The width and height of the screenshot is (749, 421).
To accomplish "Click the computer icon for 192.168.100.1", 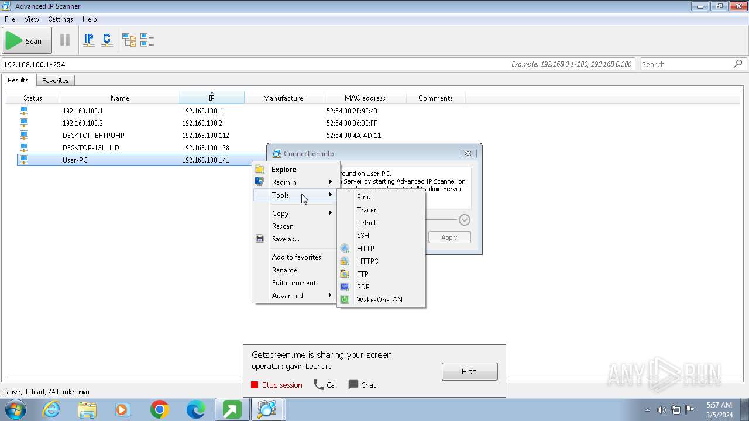I will pos(24,111).
